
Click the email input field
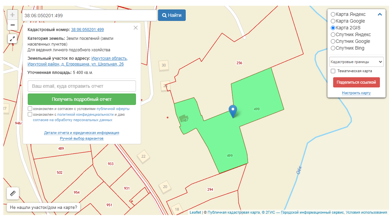82,86
